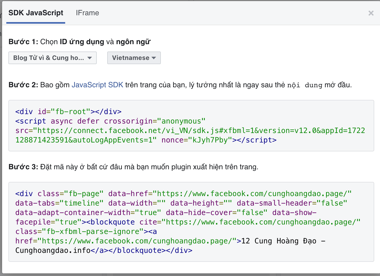380x276 pixels.
Task: Click the 'ngôn ngữ' bold text
Action: (133, 42)
